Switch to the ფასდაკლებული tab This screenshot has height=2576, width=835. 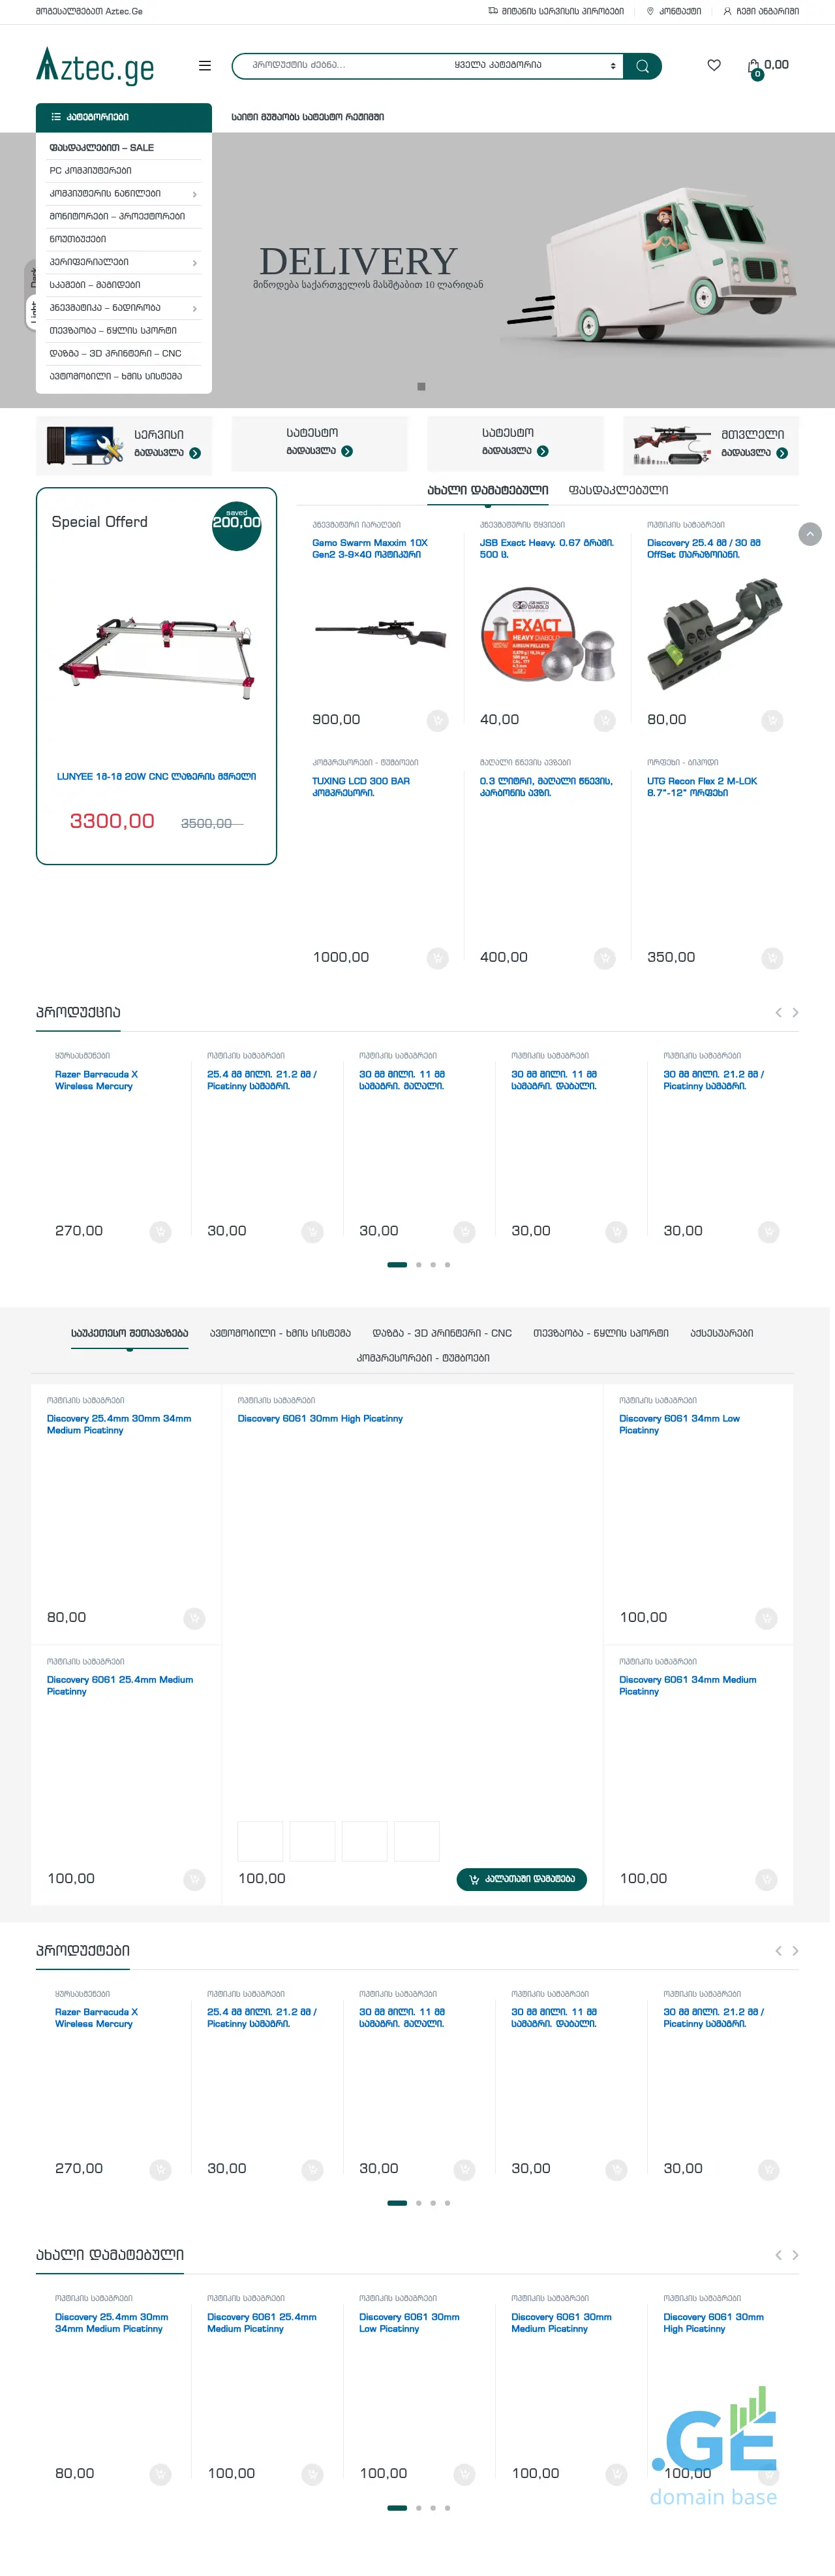point(618,490)
